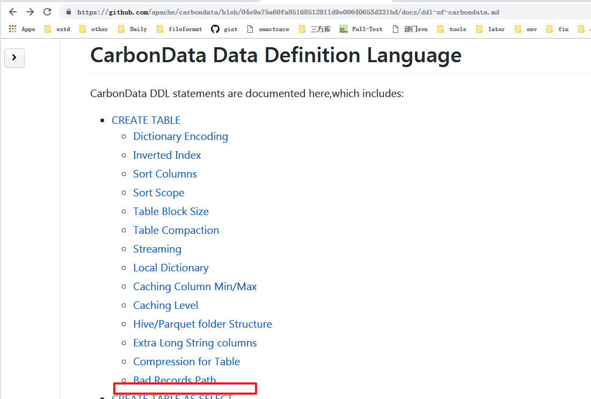Open the smartcare page bookmark
Image resolution: width=591 pixels, height=399 pixels.
(x=268, y=29)
